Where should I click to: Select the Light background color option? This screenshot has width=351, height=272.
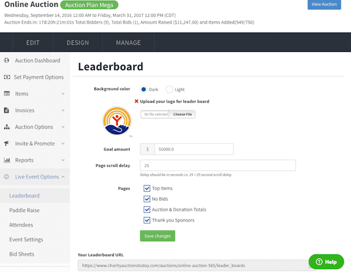(169, 89)
